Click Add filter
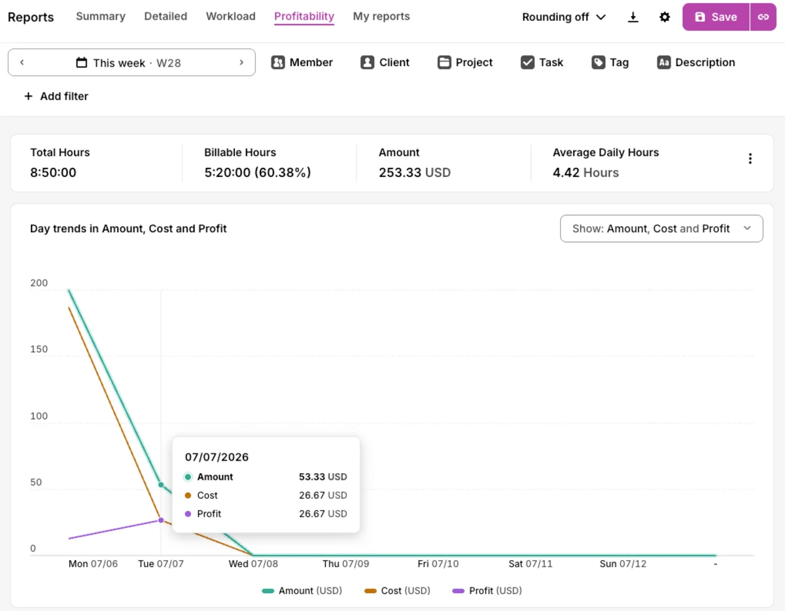 pos(56,96)
